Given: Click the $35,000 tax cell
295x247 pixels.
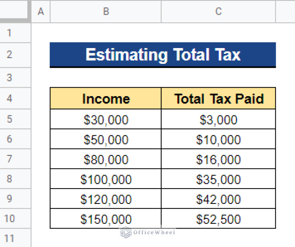Looking at the screenshot, I should click(218, 179).
